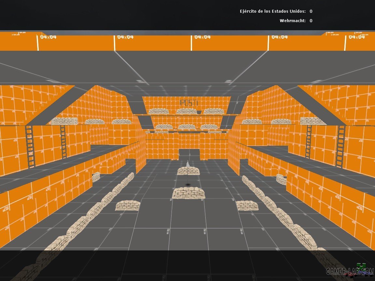Click the Wehrmacht team score label

point(292,21)
